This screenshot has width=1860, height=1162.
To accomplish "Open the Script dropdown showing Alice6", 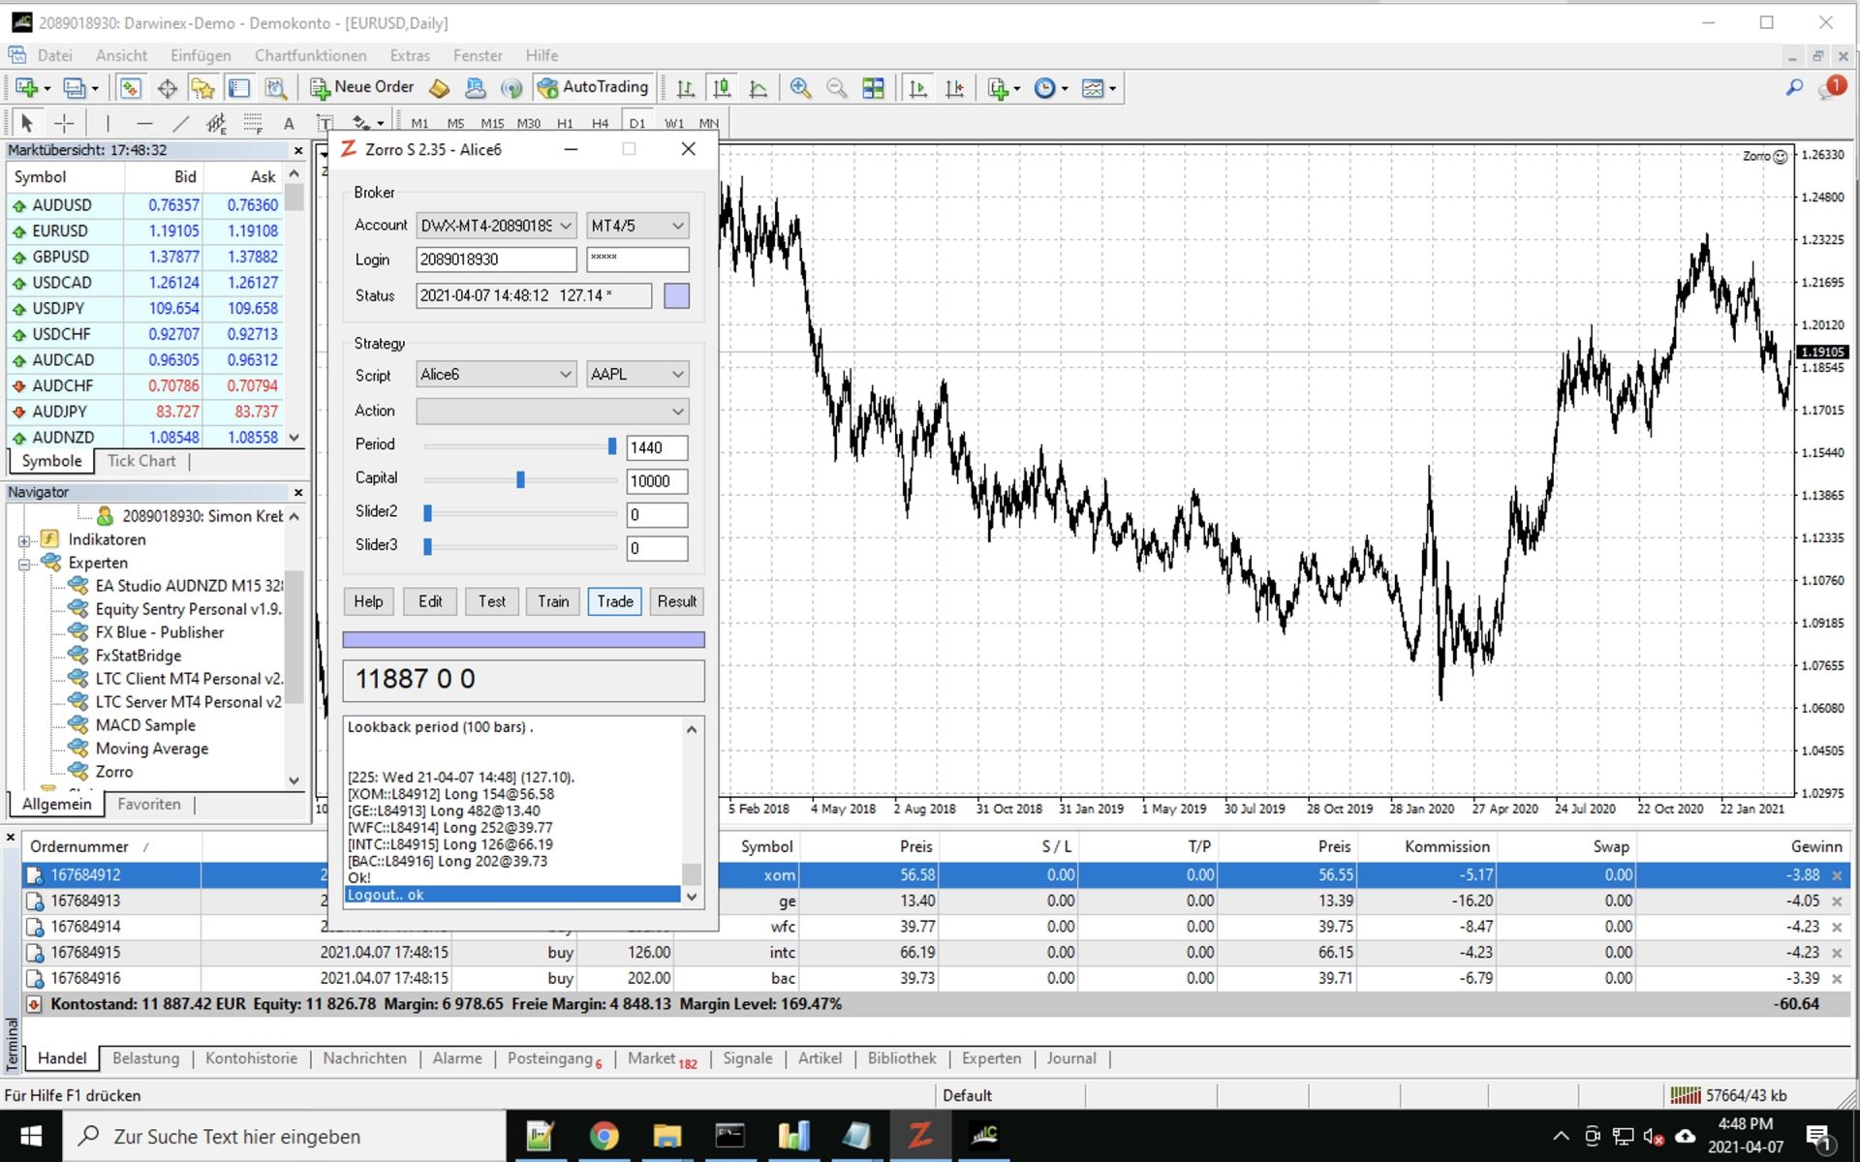I will point(496,374).
